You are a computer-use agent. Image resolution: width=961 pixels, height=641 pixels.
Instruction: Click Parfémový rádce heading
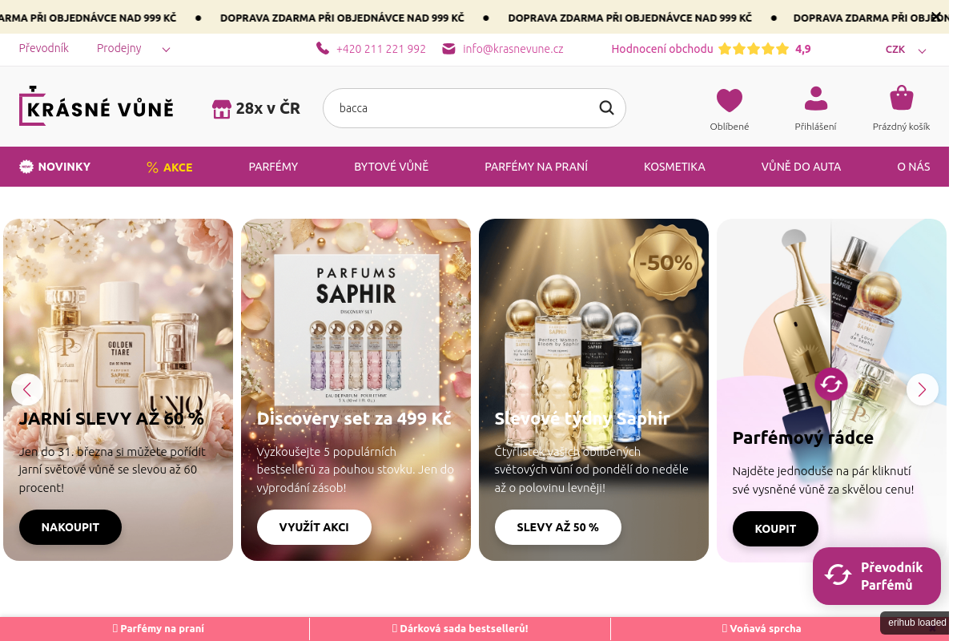click(x=802, y=438)
